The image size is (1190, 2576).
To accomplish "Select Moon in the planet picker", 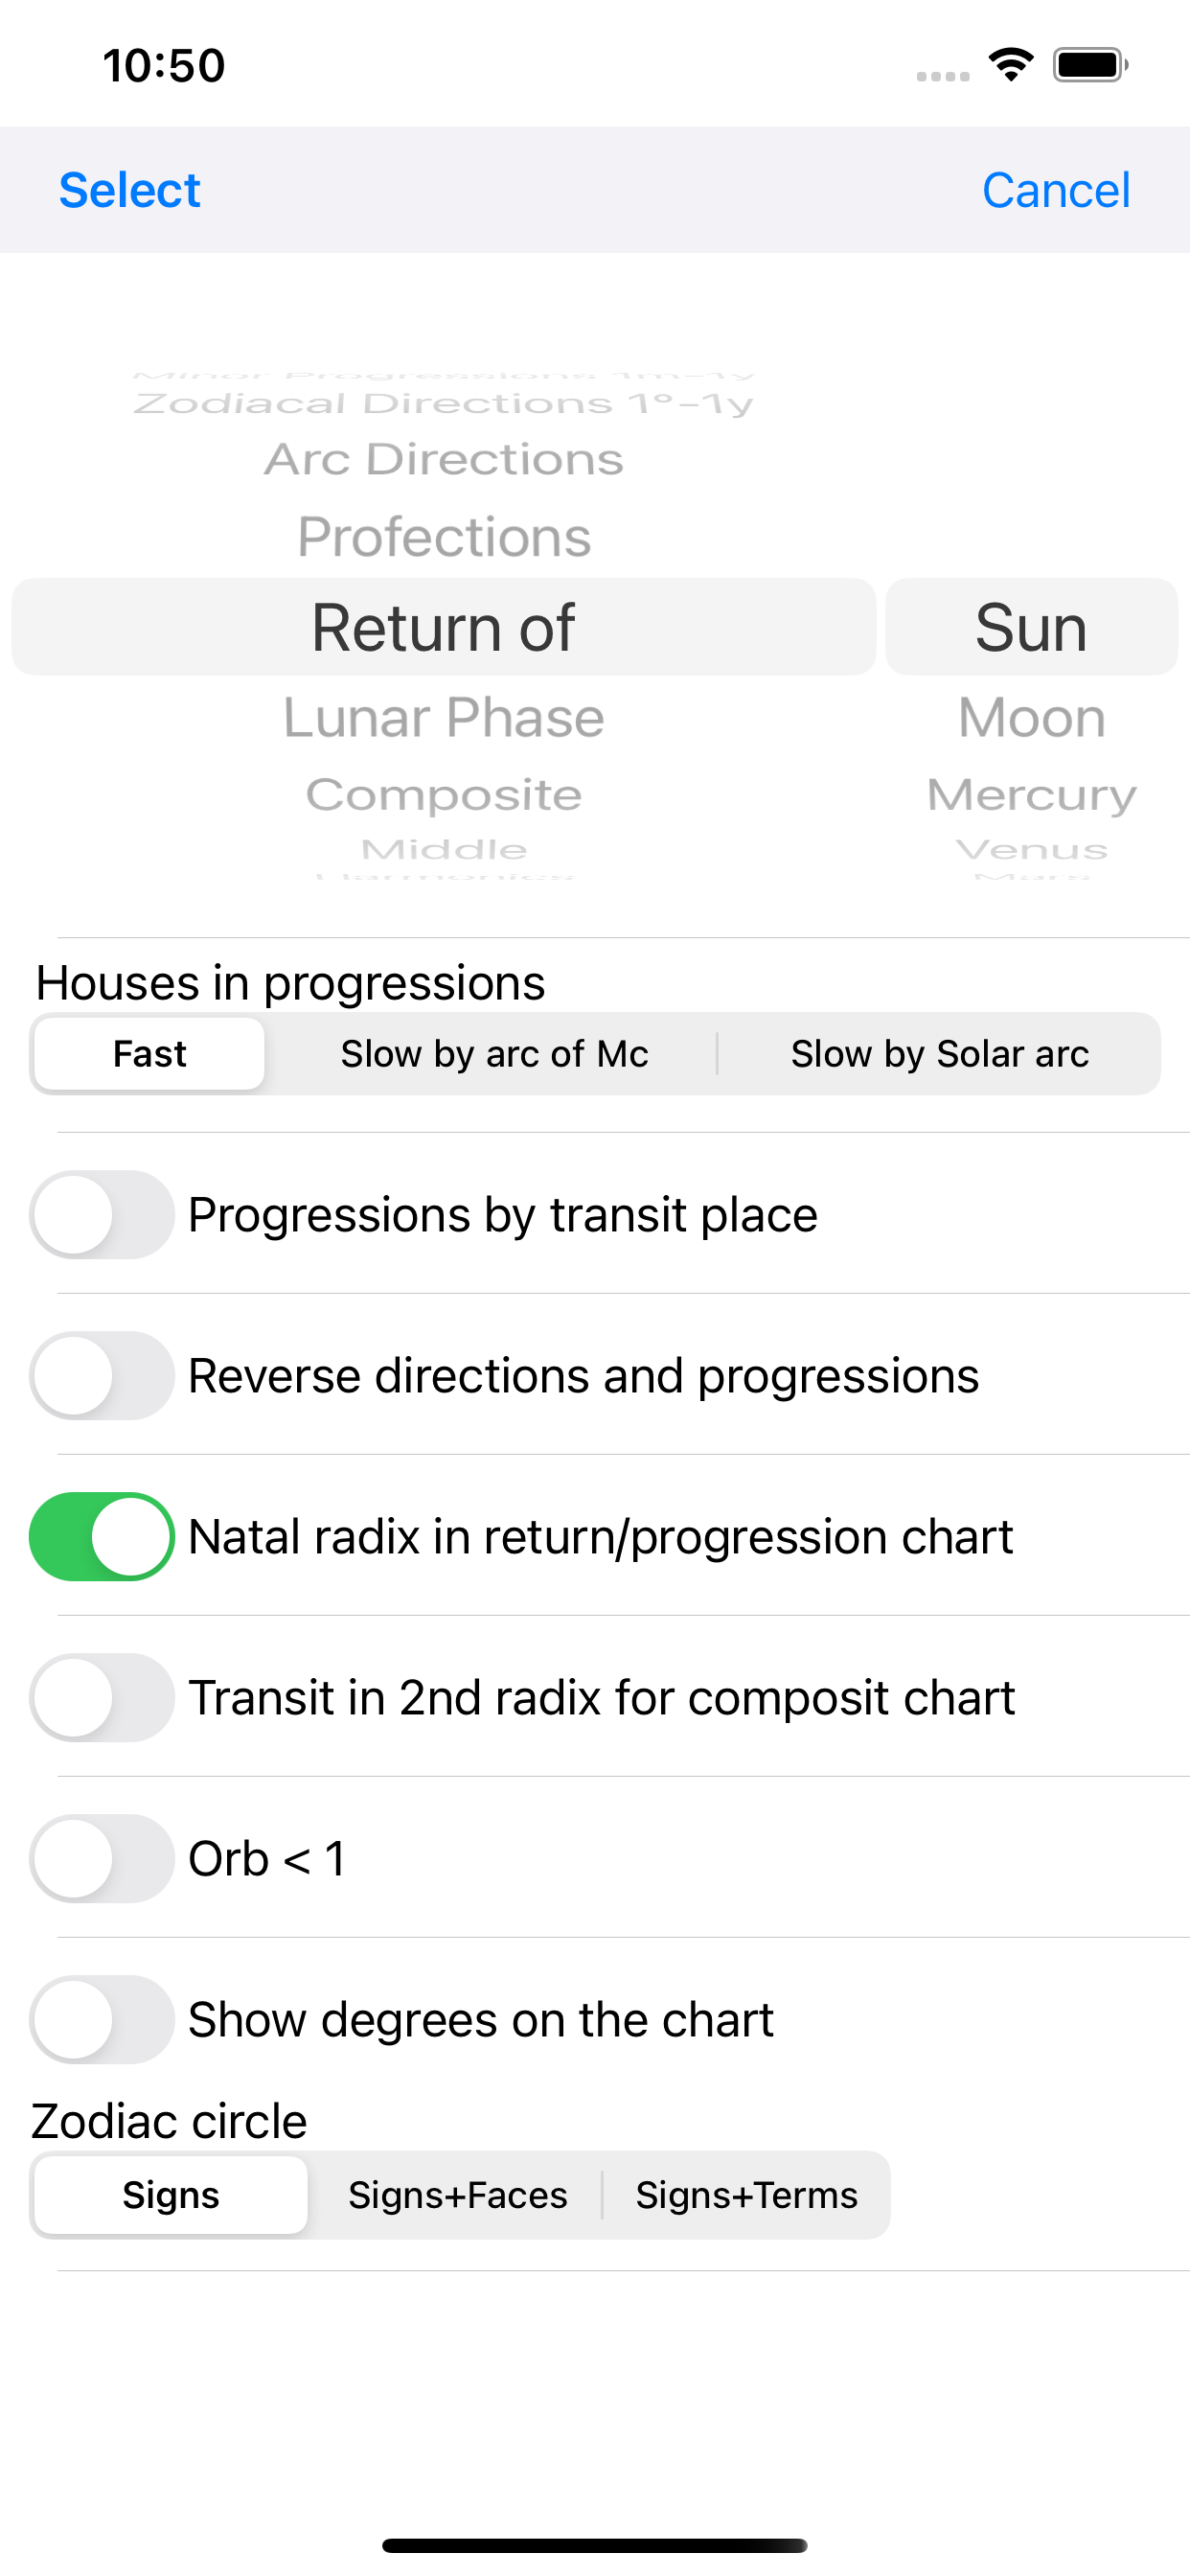I will coord(1032,718).
